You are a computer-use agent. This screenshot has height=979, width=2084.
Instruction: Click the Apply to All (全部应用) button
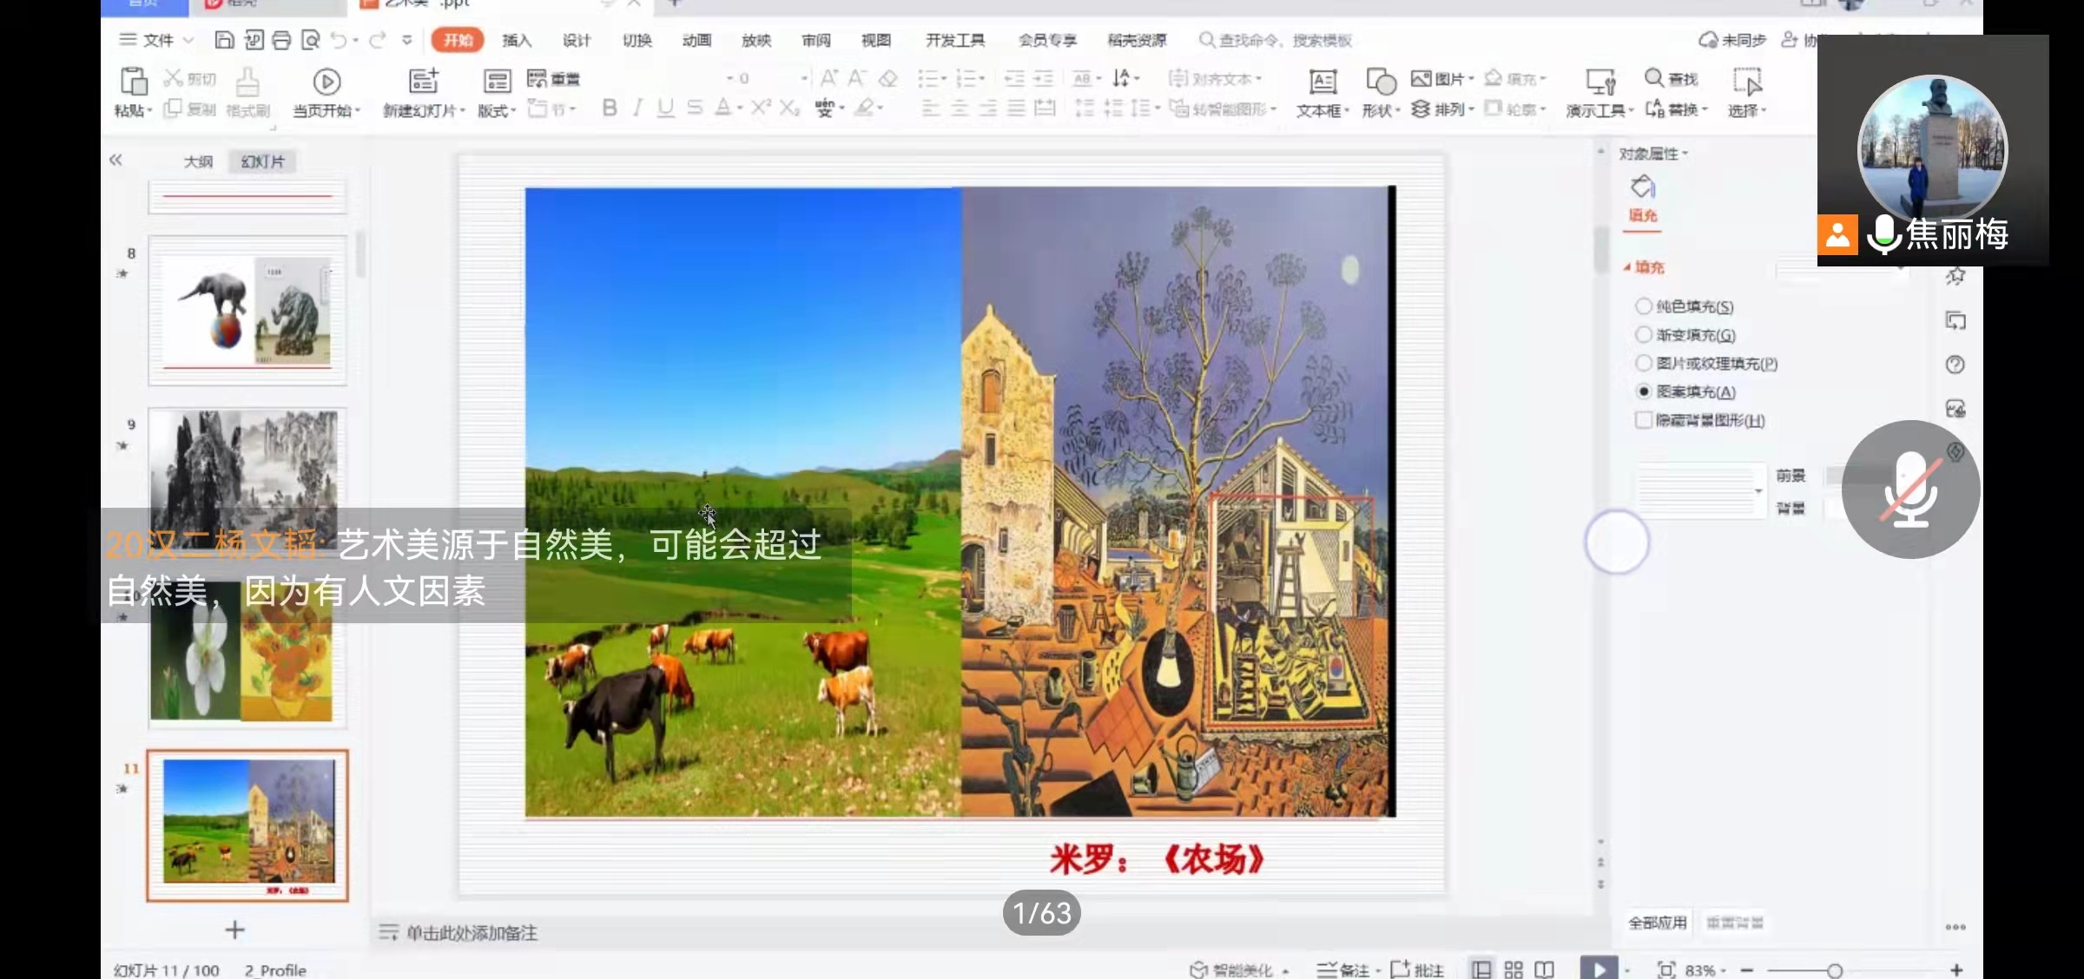1658,923
